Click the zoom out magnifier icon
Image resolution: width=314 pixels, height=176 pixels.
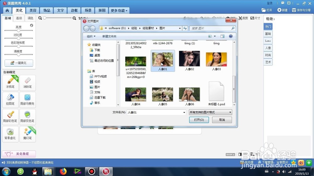click(40, 18)
